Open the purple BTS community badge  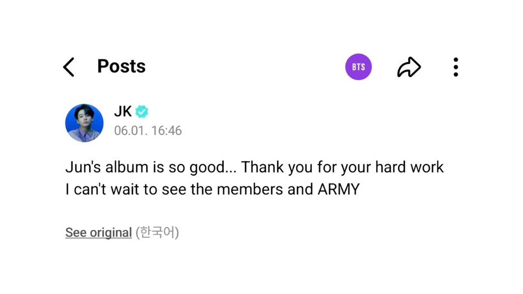click(x=358, y=67)
